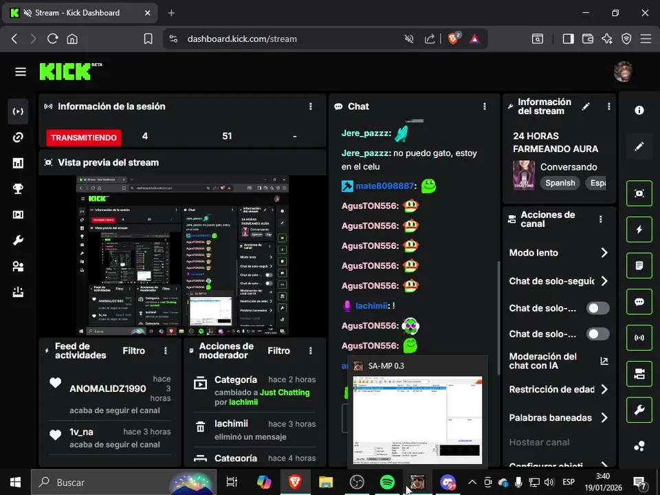Open the download tray sidebar icon
Image resolution: width=660 pixels, height=495 pixels.
(x=18, y=292)
